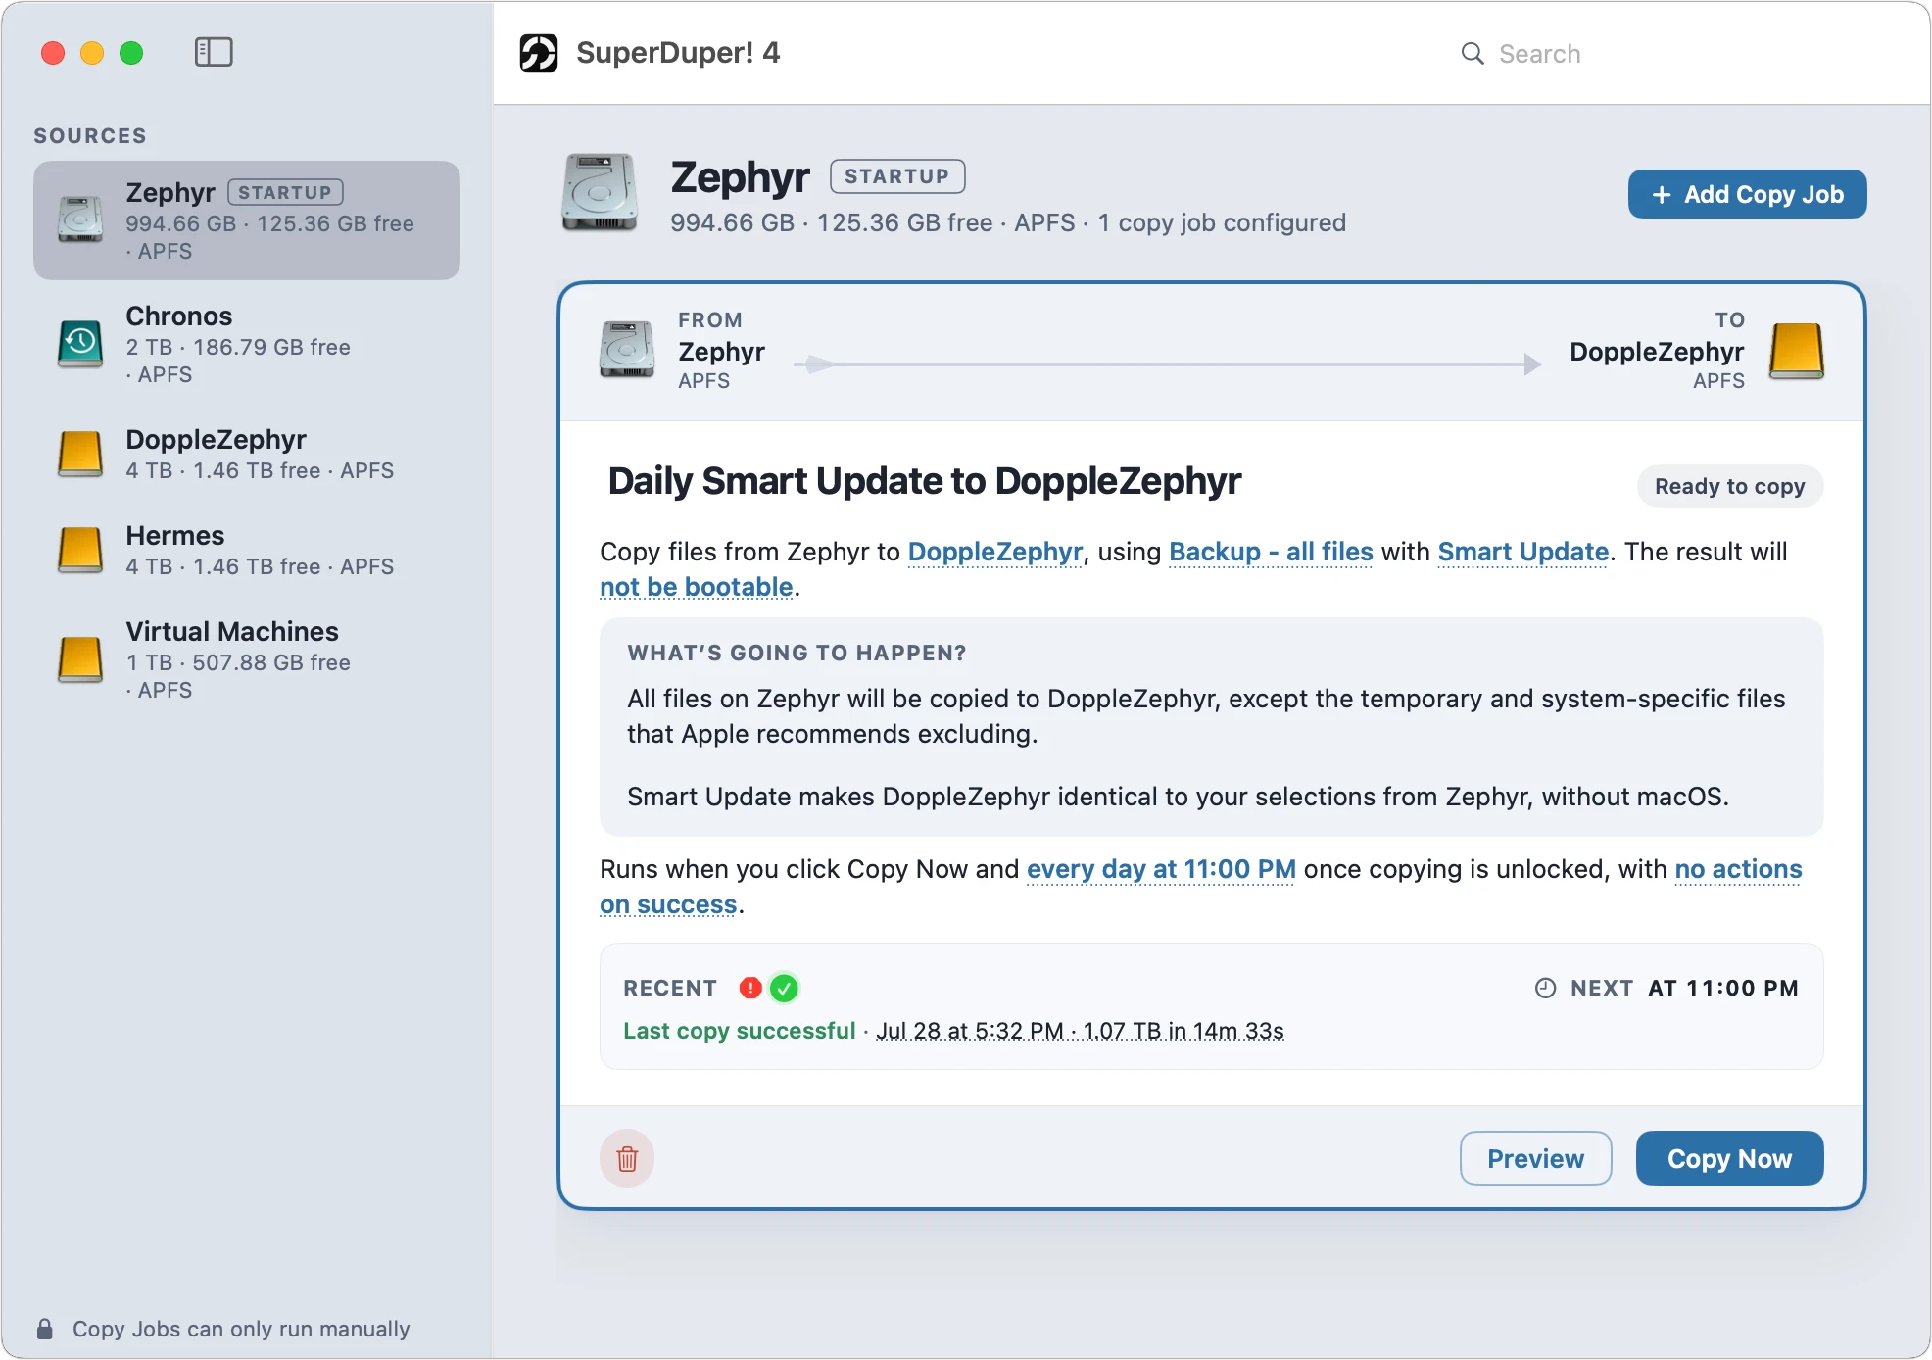Screen dimensions: 1932x1360
Task: Click the TO DoppleZephyr destination drive icon
Action: point(1796,351)
